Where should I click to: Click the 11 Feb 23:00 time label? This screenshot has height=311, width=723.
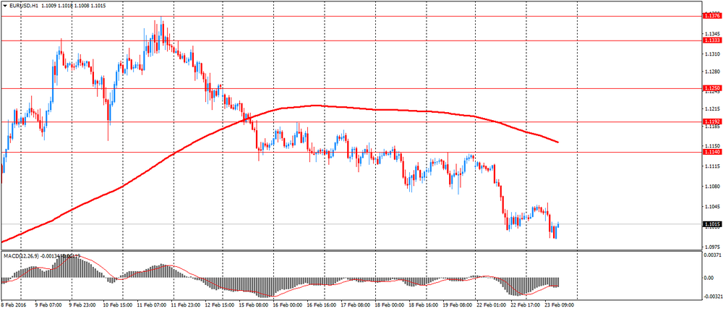186,305
